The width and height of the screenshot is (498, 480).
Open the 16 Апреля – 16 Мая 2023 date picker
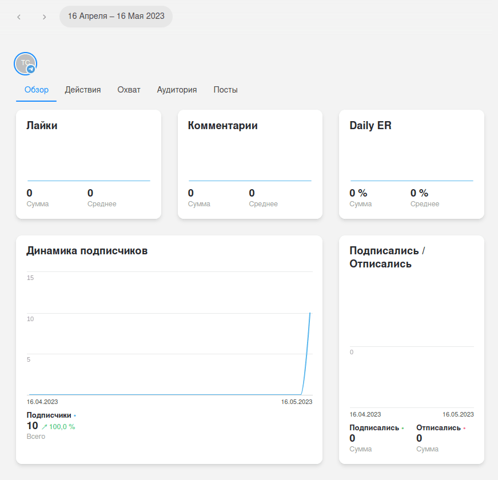click(116, 17)
